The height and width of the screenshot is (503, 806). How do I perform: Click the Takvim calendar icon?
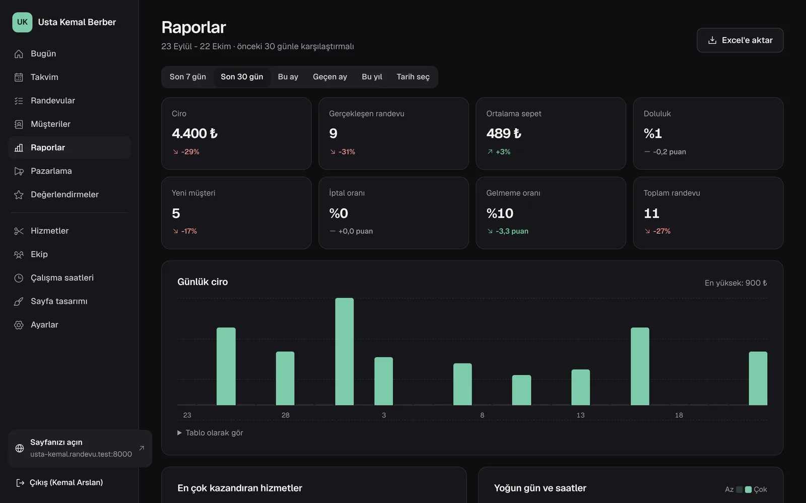(x=19, y=77)
